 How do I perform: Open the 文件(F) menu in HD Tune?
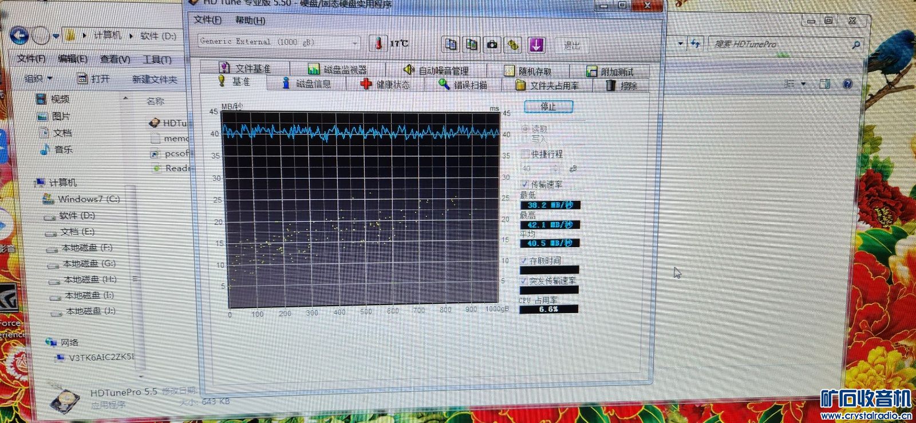208,20
